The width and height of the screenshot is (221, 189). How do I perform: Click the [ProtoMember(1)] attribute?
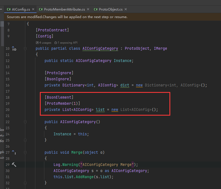62,103
